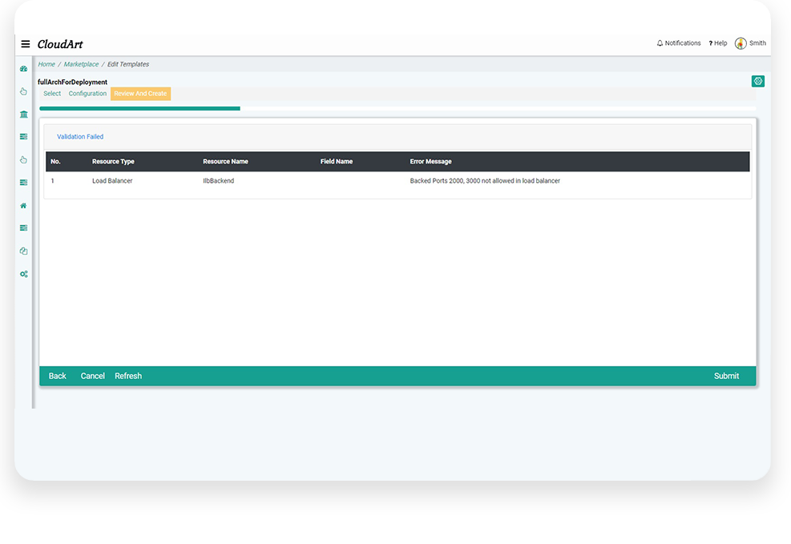This screenshot has height=544, width=791.
Task: Select the copy documents sidebar icon
Action: (x=23, y=251)
